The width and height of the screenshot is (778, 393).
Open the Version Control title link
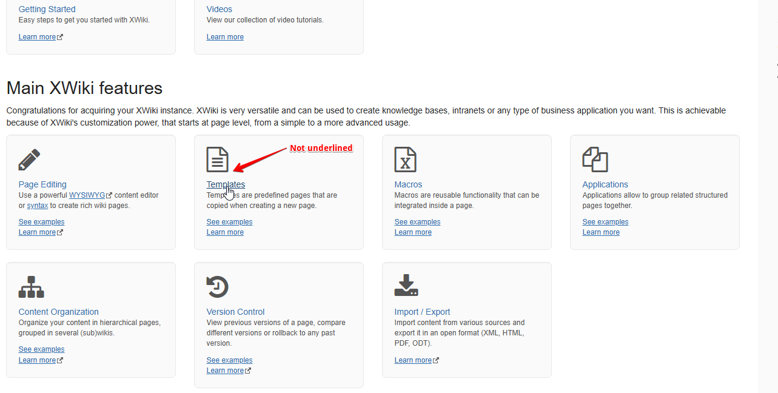pos(235,312)
